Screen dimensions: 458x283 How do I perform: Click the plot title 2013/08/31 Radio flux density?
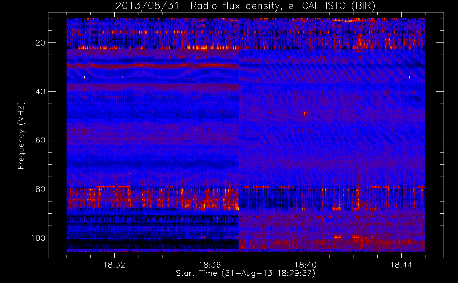tap(245, 6)
